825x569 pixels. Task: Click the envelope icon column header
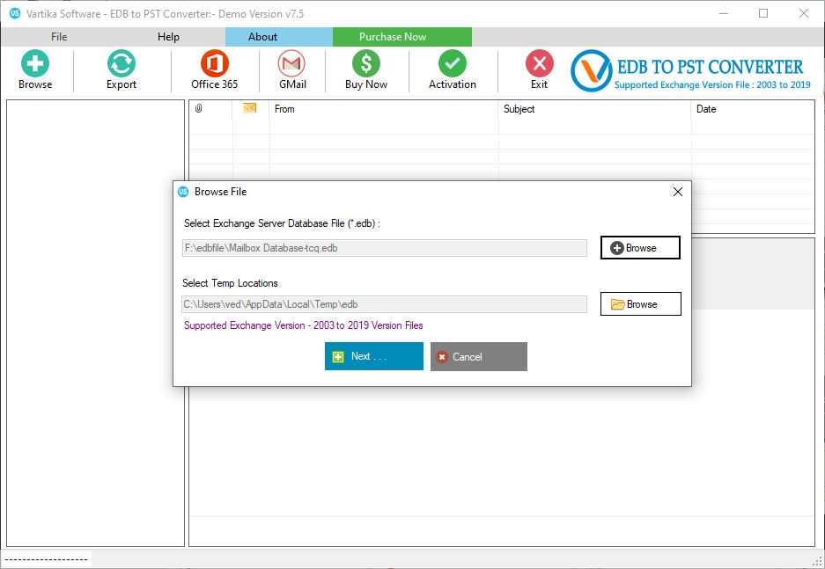pyautogui.click(x=249, y=107)
